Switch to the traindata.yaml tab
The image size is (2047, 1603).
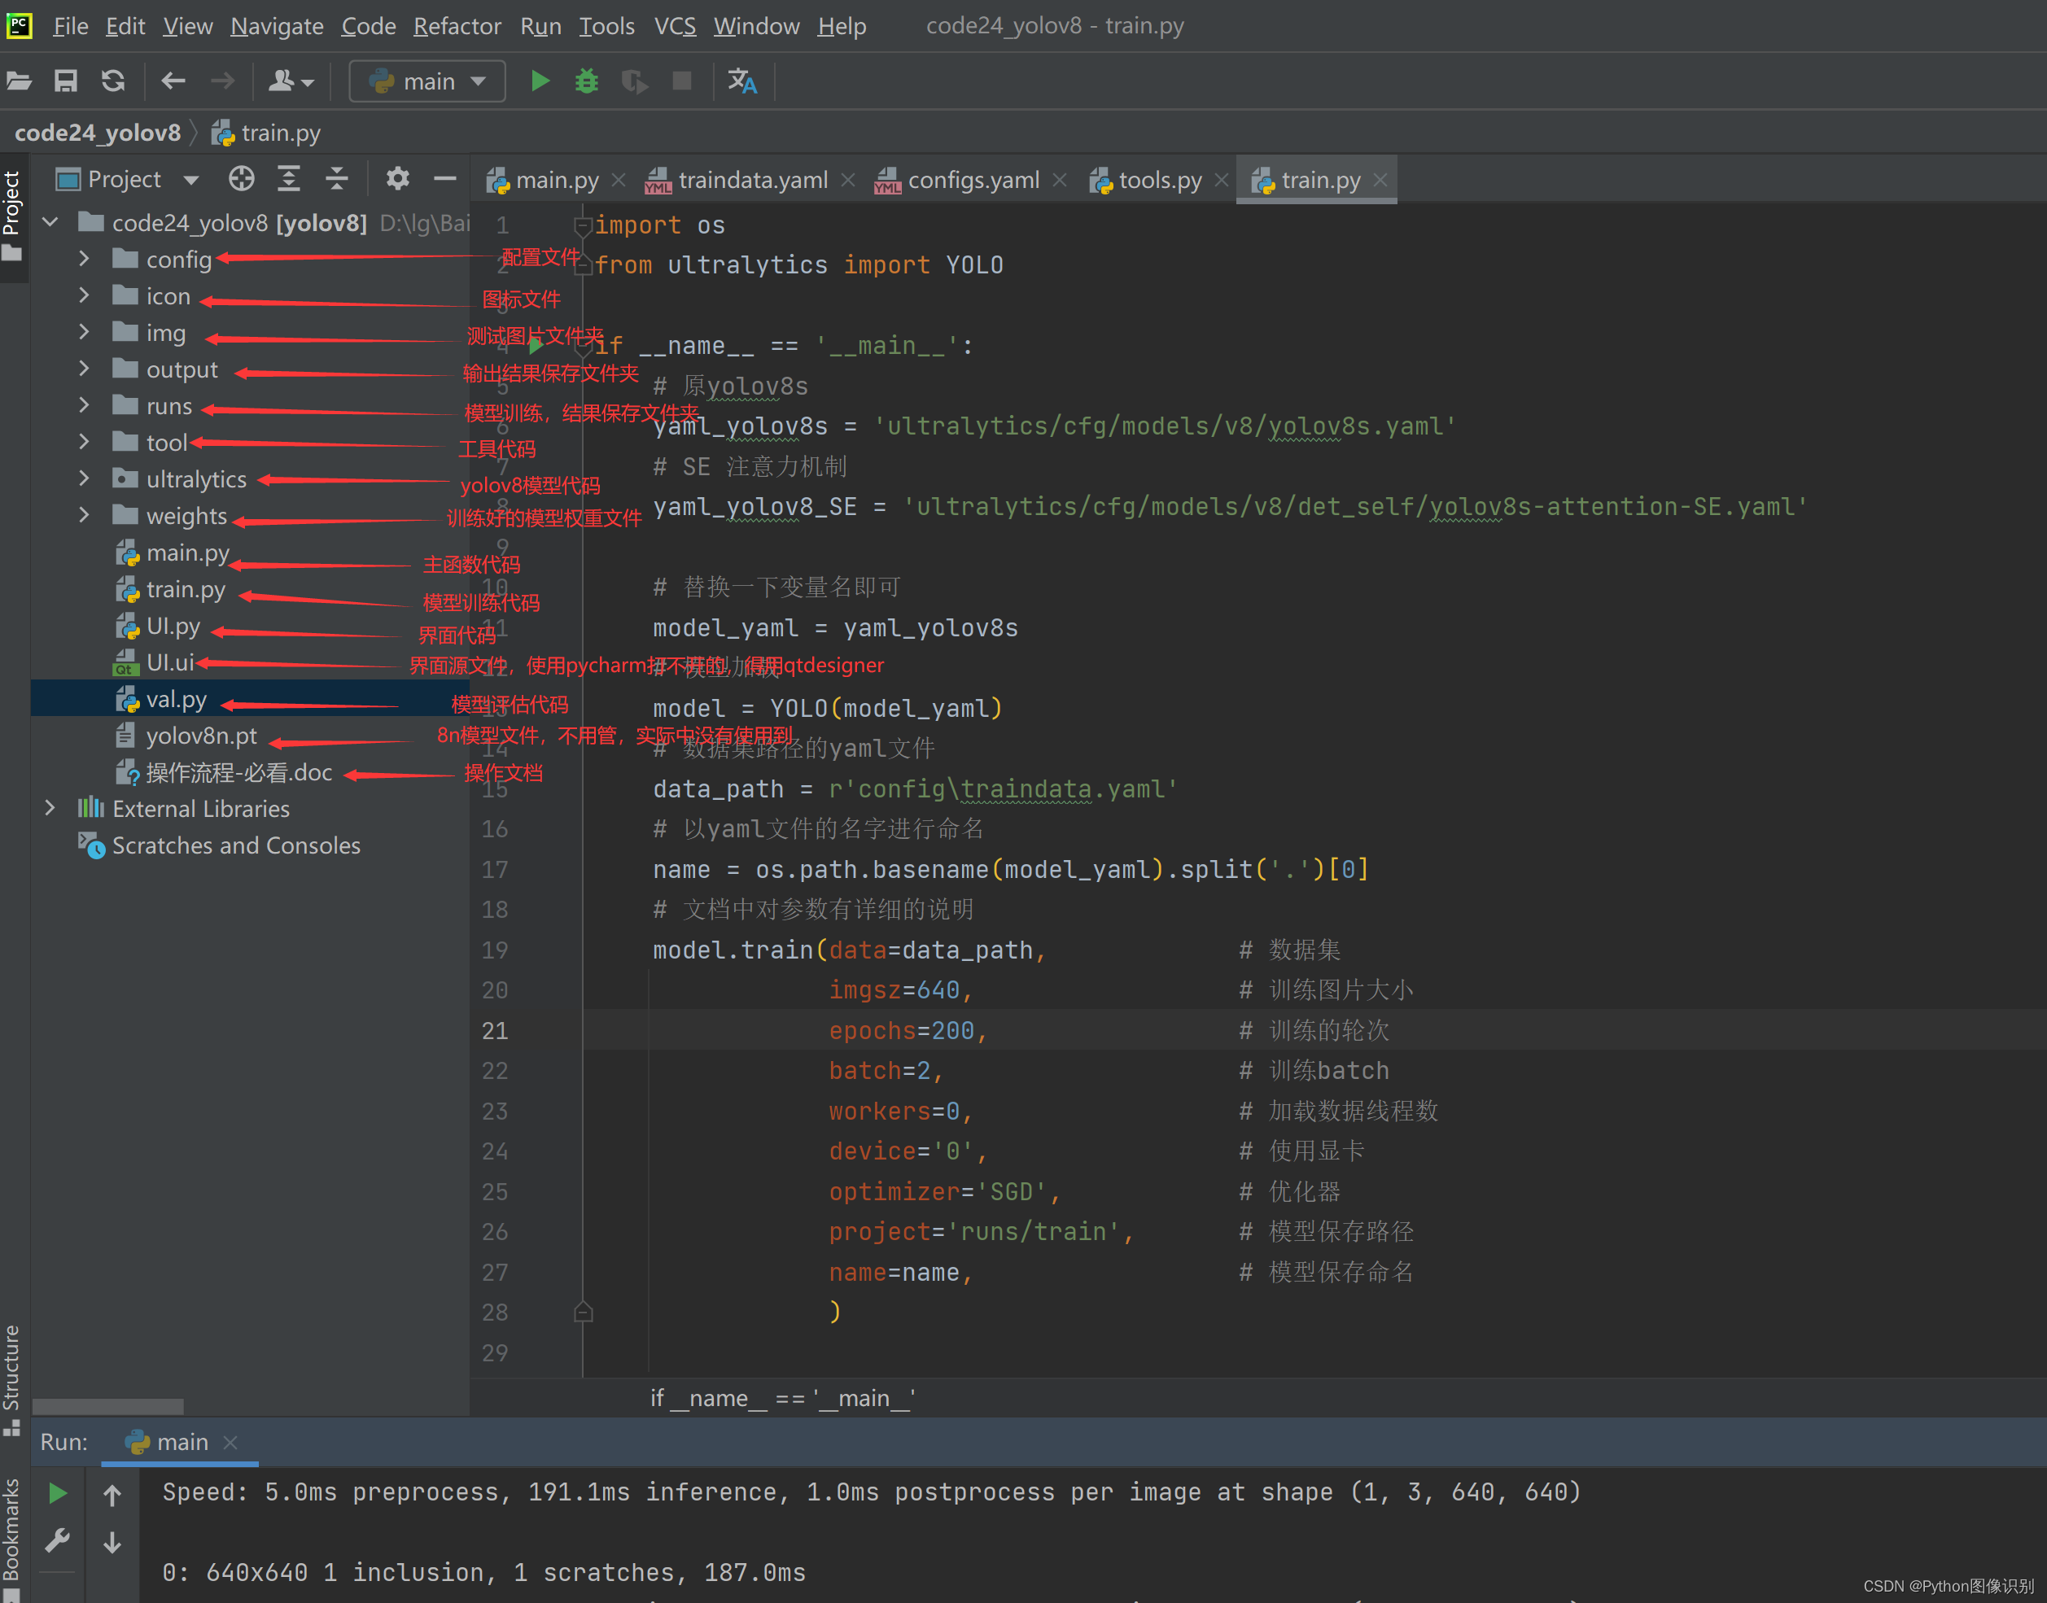pyautogui.click(x=752, y=179)
